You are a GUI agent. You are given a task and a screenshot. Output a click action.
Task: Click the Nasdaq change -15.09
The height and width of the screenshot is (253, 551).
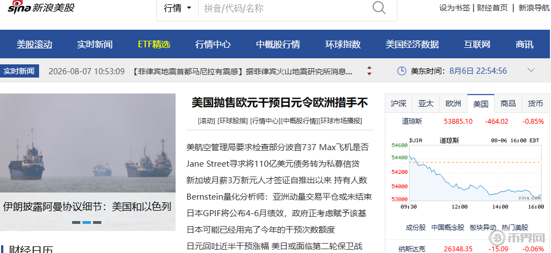[x=498, y=249]
